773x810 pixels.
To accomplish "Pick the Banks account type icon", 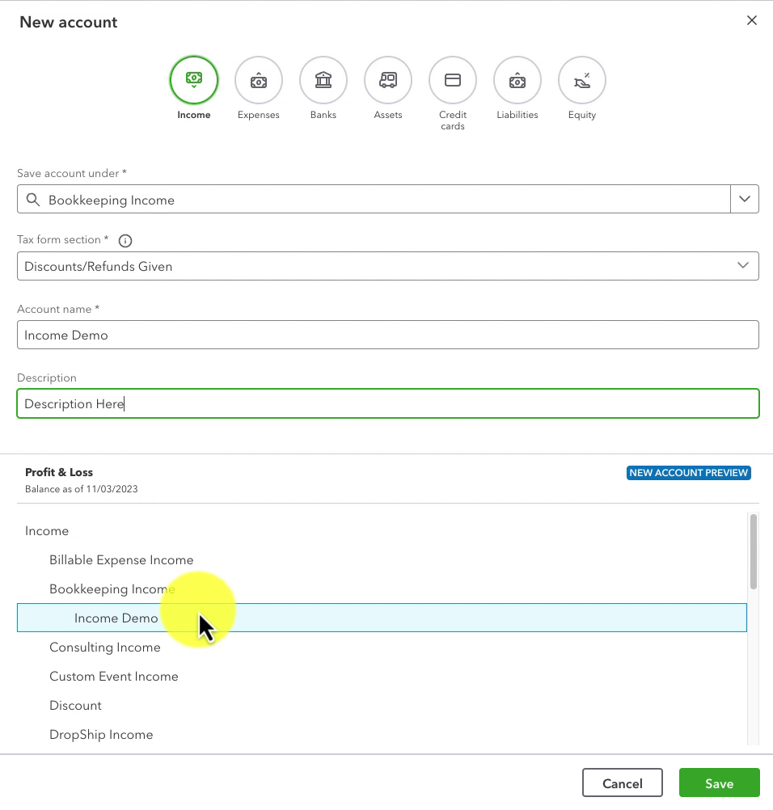I will pyautogui.click(x=323, y=81).
